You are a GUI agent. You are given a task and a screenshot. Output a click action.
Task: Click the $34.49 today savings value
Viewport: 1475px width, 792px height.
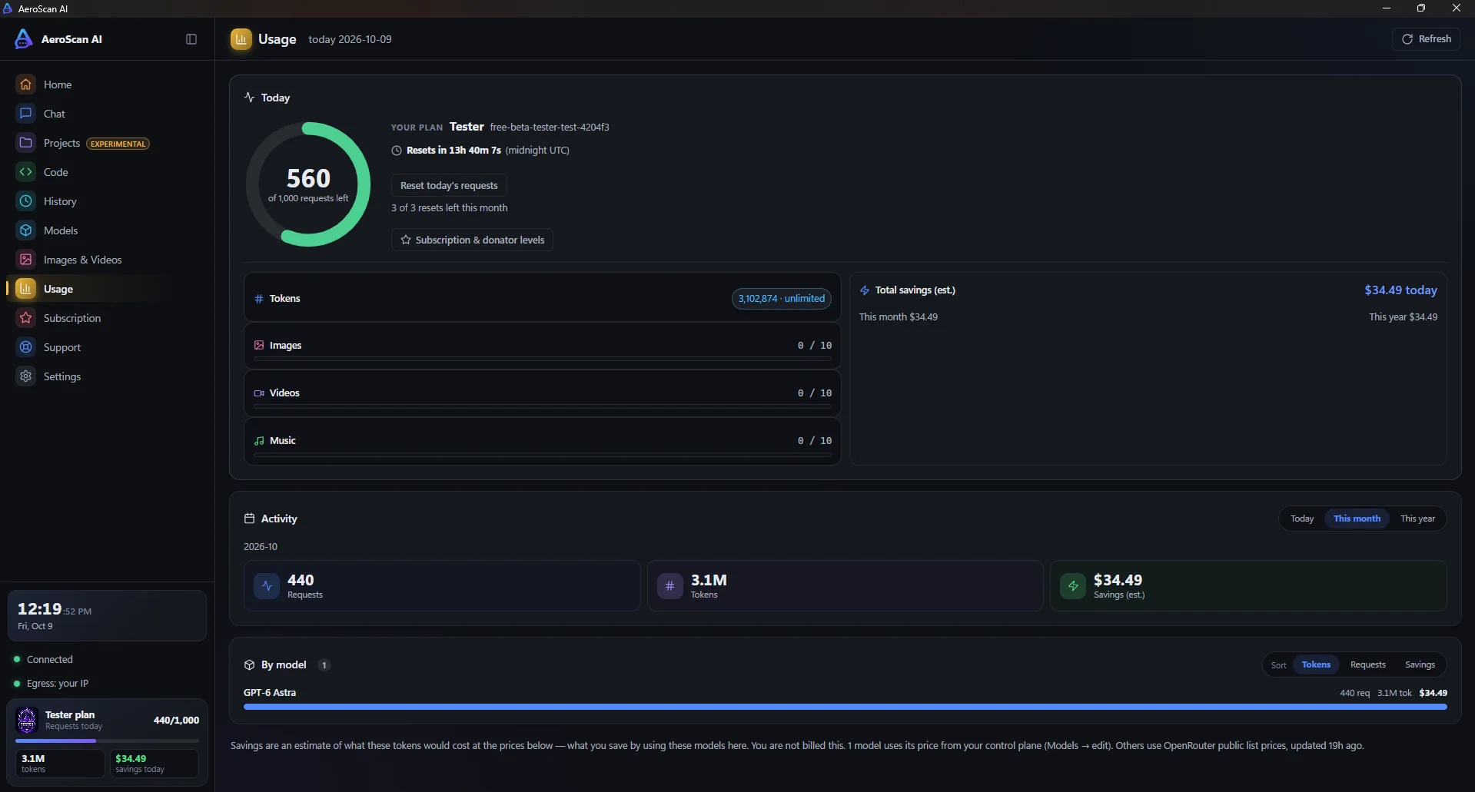[1400, 290]
